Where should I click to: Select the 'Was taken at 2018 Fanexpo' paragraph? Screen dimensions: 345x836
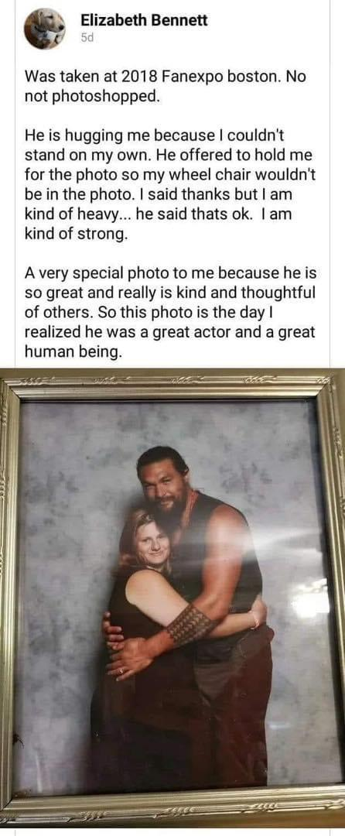(166, 86)
